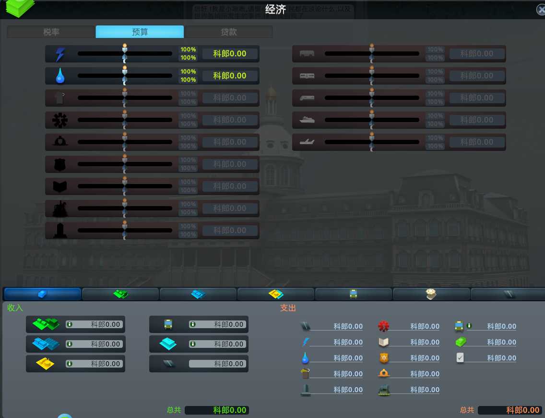
Task: Click the airplane transport budget icon
Action: coord(307,142)
